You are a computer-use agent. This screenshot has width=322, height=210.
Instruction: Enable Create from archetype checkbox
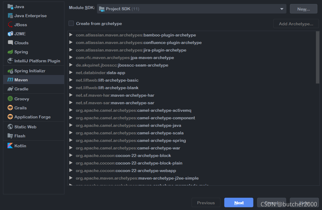(71, 24)
